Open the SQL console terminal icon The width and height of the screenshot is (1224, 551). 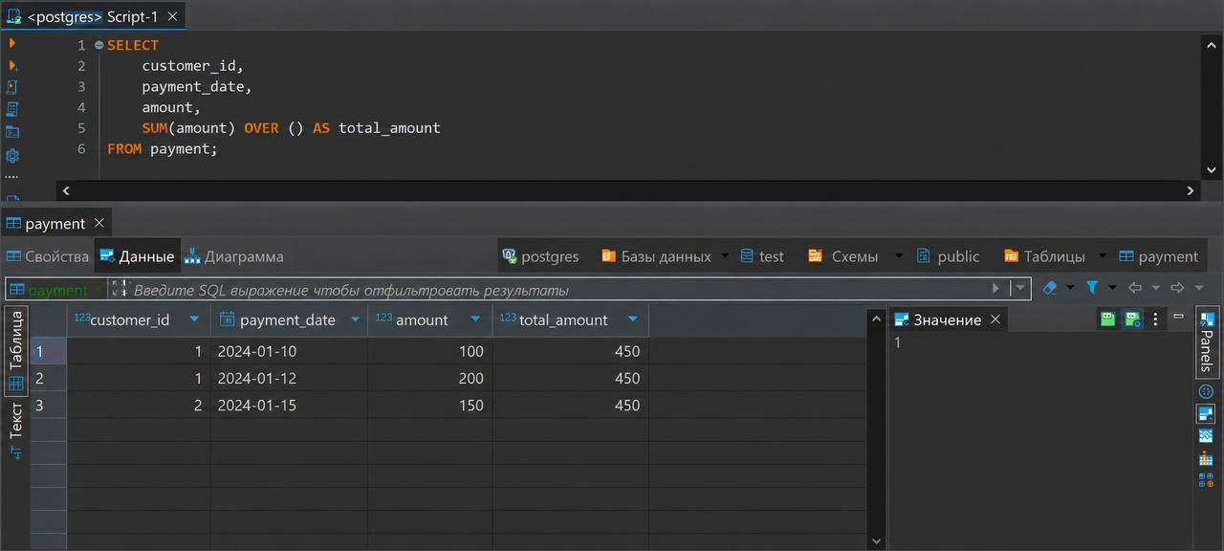12,132
